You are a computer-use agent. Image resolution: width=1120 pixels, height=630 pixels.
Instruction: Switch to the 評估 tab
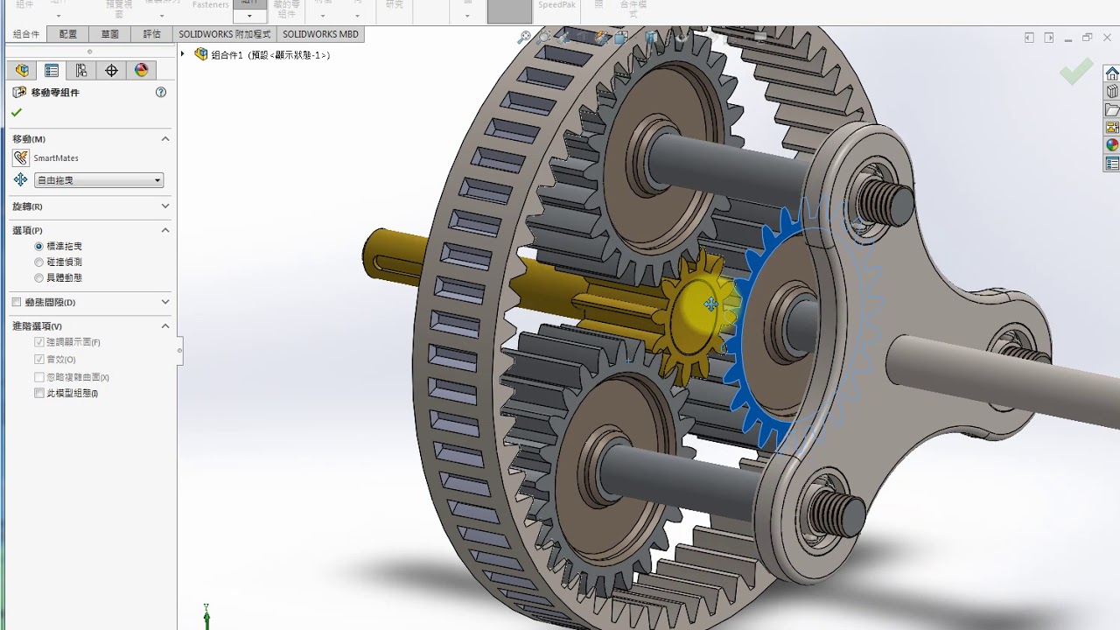pos(152,34)
